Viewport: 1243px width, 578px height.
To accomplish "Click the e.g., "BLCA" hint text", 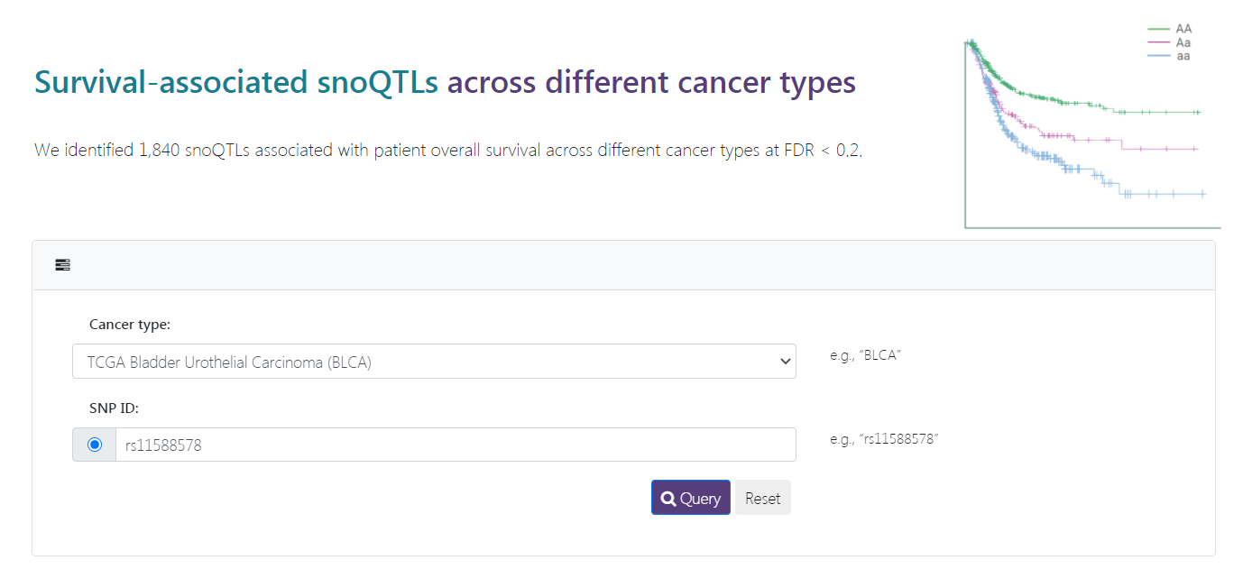I will click(866, 355).
